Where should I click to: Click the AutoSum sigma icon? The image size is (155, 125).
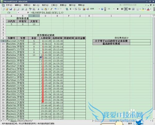pos(71,9)
